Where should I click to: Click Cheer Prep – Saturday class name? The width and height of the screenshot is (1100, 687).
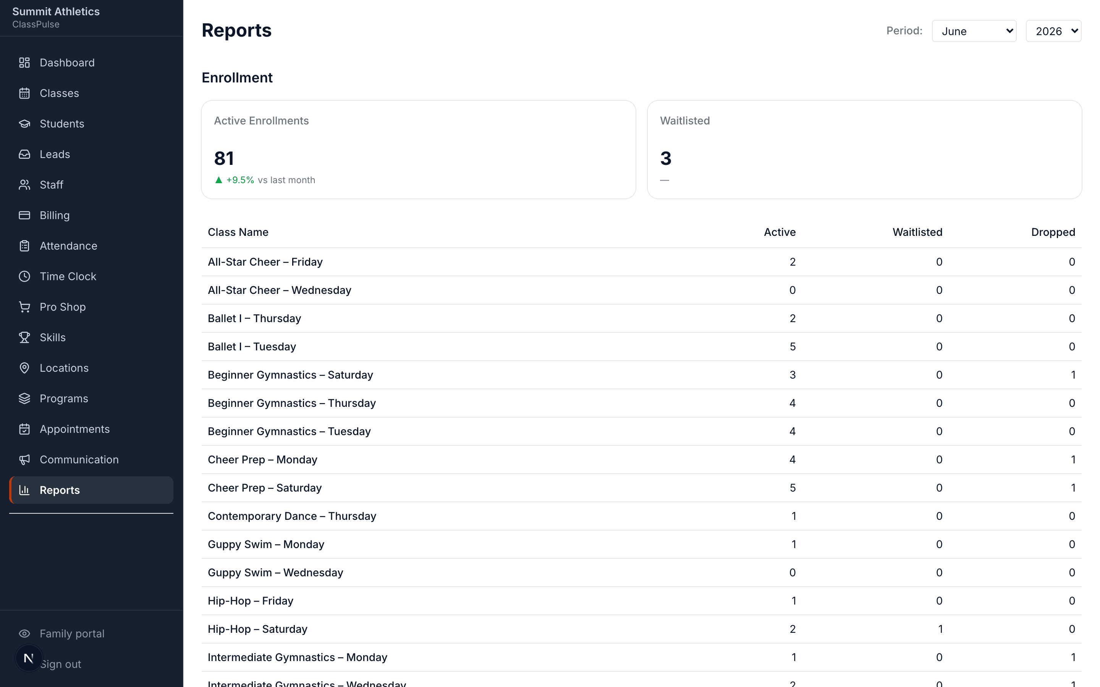pyautogui.click(x=265, y=487)
